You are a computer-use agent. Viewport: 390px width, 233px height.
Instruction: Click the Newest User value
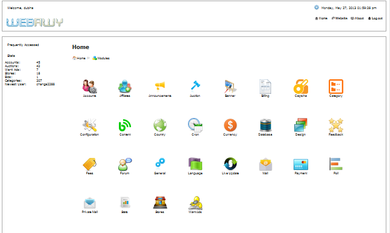click(45, 84)
